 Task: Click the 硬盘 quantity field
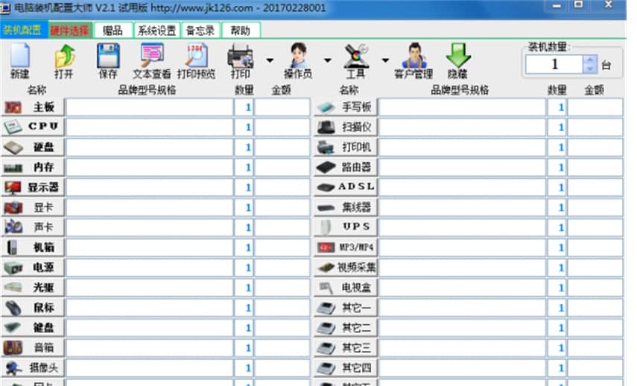[x=244, y=147]
